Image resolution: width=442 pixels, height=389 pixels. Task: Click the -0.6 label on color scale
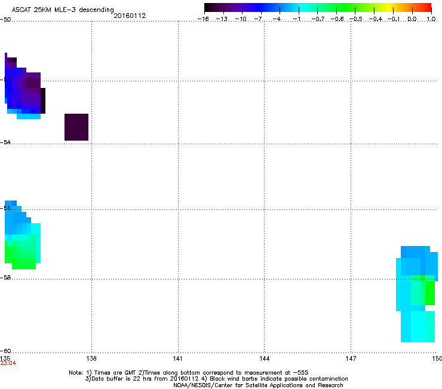pos(337,19)
